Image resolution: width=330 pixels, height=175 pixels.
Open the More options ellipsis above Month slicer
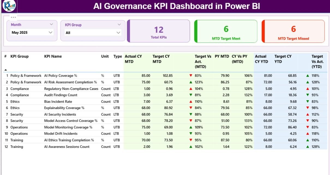pyautogui.click(x=13, y=17)
